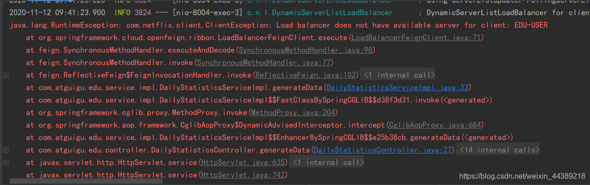Unfold the <14 internal calls> label
Screen dimensions: 590x185
[499, 150]
